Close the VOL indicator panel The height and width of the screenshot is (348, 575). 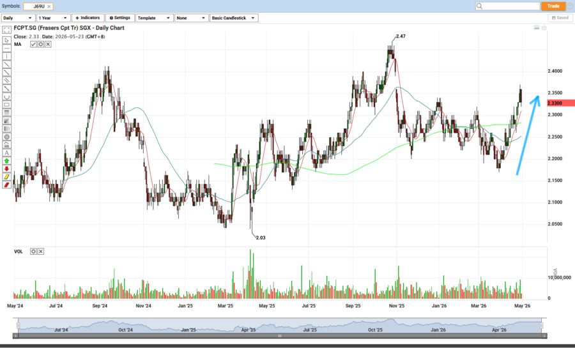click(40, 252)
